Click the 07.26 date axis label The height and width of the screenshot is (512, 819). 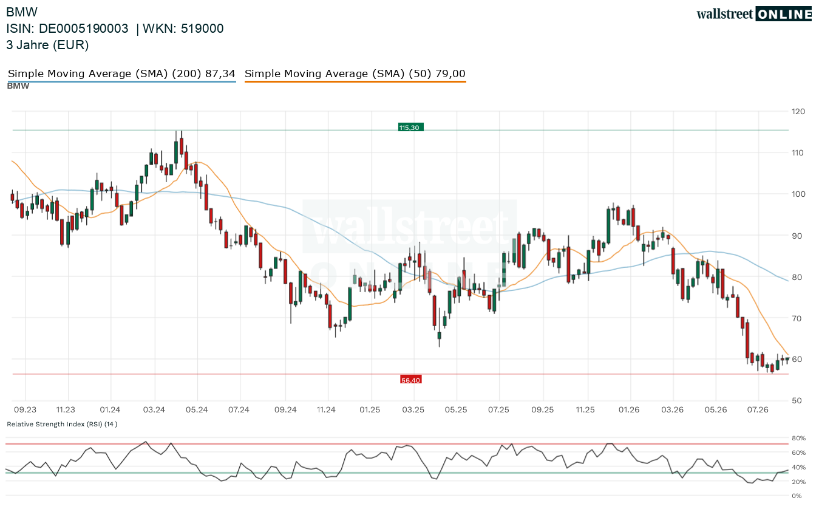(758, 410)
